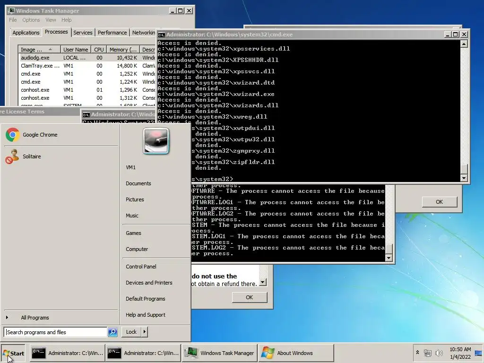Click the Task Manager title bar icon
The width and height of the screenshot is (484, 363).
[x=11, y=11]
